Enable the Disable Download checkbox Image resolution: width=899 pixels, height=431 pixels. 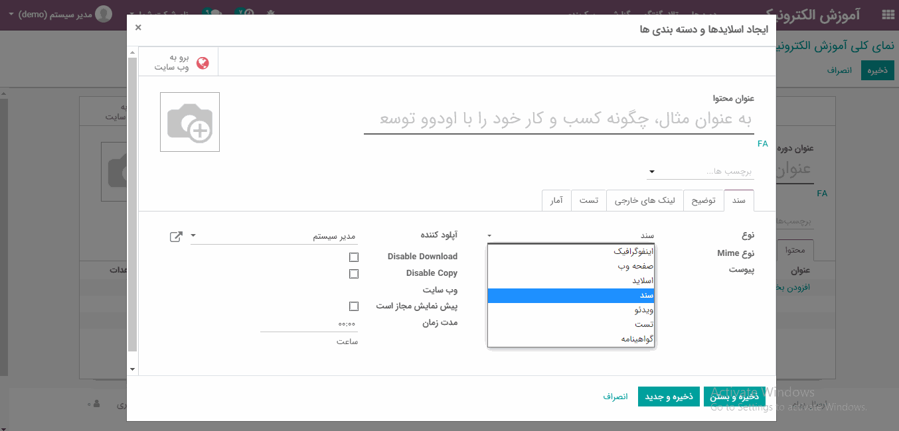(354, 257)
